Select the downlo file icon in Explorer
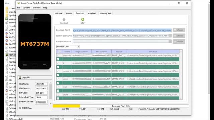The image size is (214, 120). point(7,51)
